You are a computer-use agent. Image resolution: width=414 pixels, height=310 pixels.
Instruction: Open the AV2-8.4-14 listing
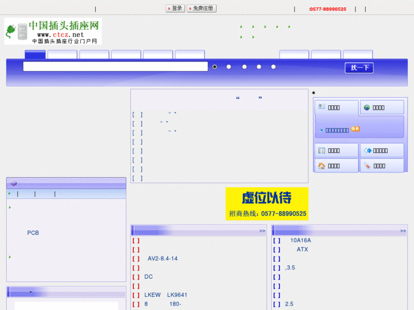click(x=163, y=259)
